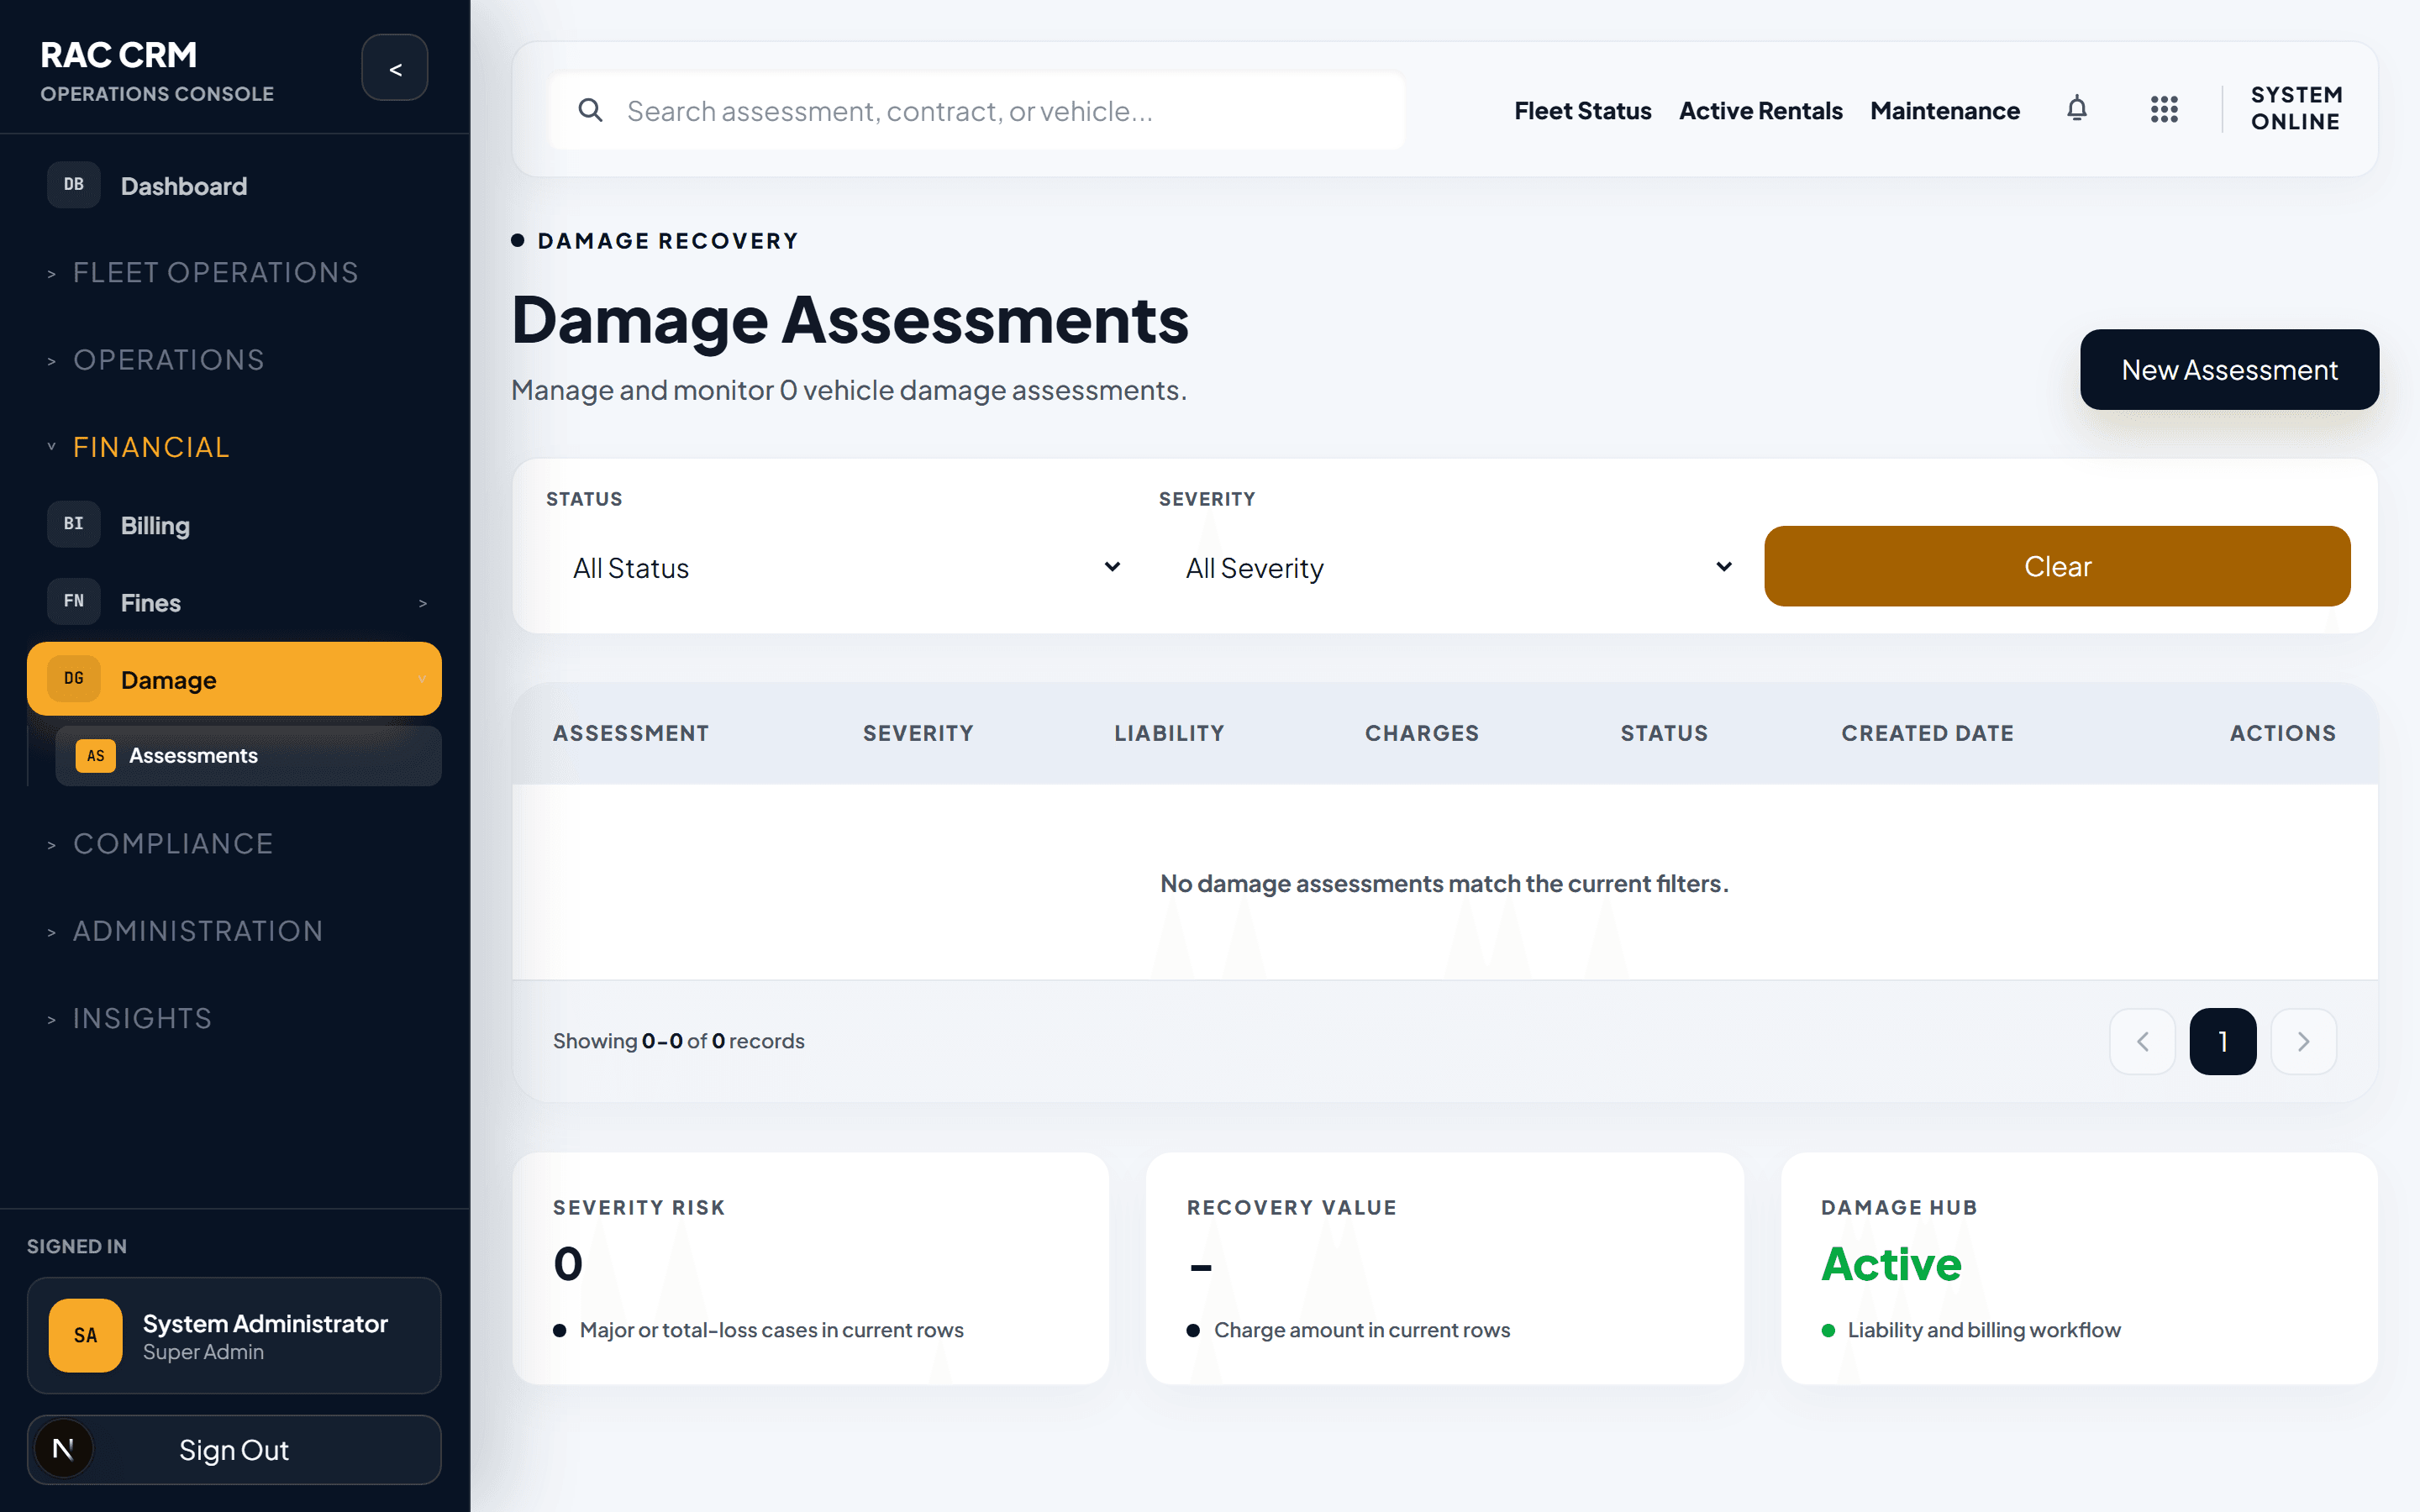Go to previous page arrow
Viewport: 2420px width, 1512px height.
pos(2142,1041)
